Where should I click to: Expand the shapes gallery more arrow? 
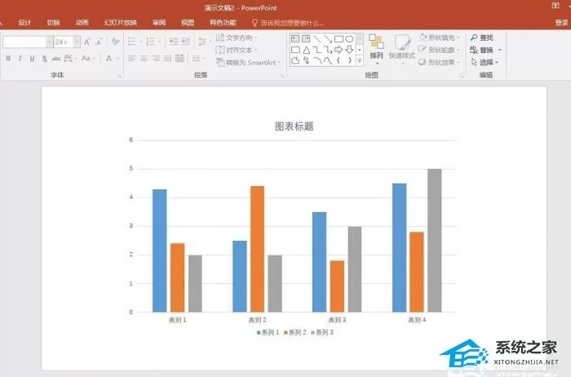tap(360, 61)
